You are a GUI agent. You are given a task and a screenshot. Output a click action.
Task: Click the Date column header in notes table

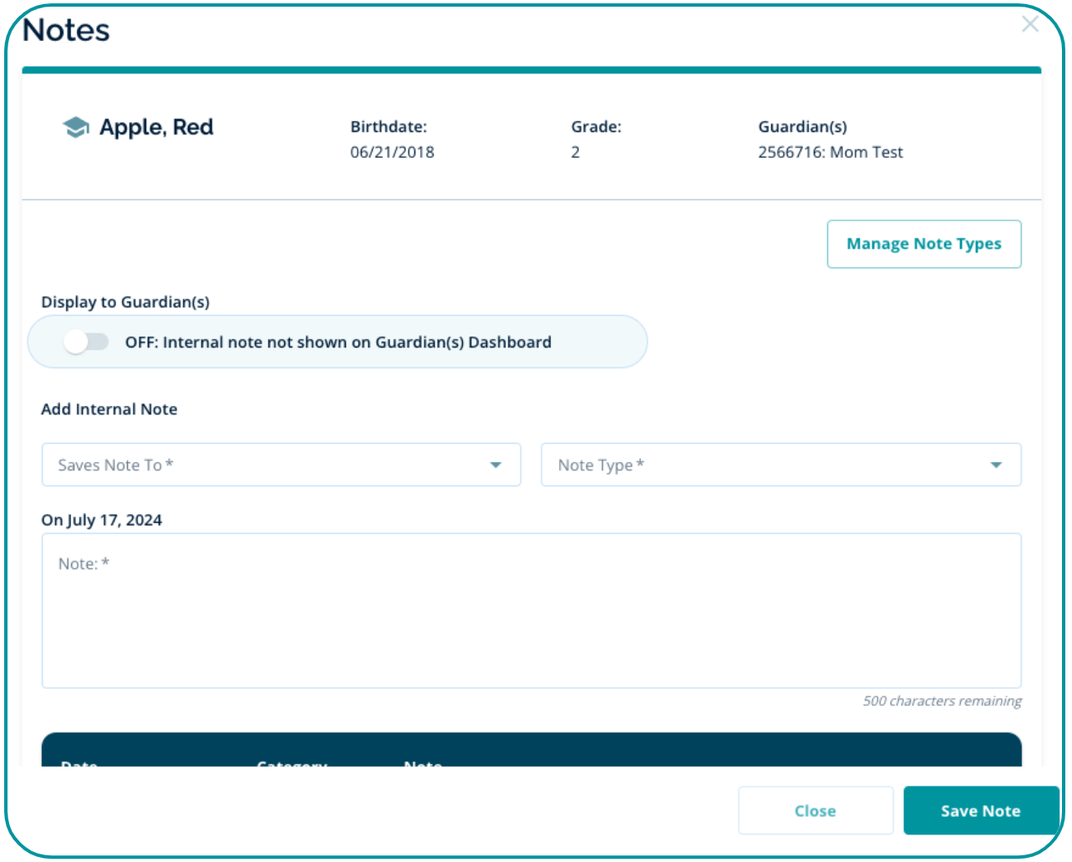coord(79,763)
